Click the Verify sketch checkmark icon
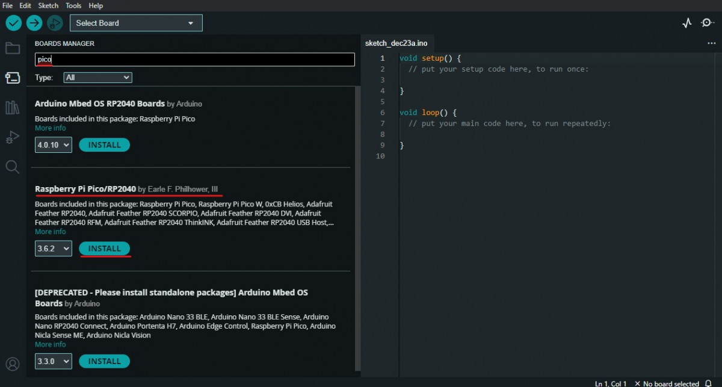 [14, 23]
